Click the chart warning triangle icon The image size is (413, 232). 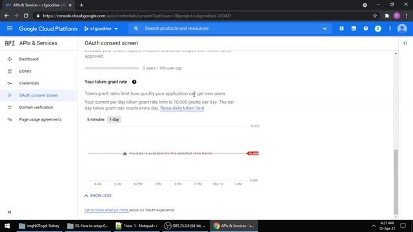tap(125, 153)
